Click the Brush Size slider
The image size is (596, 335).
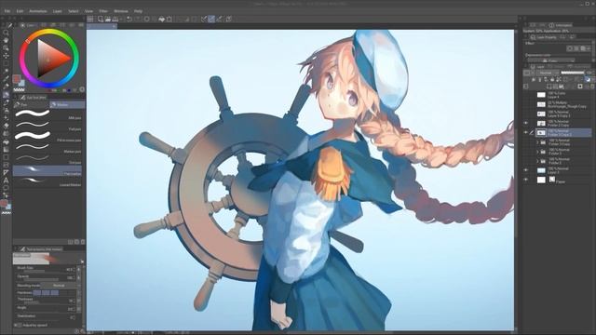point(41,271)
